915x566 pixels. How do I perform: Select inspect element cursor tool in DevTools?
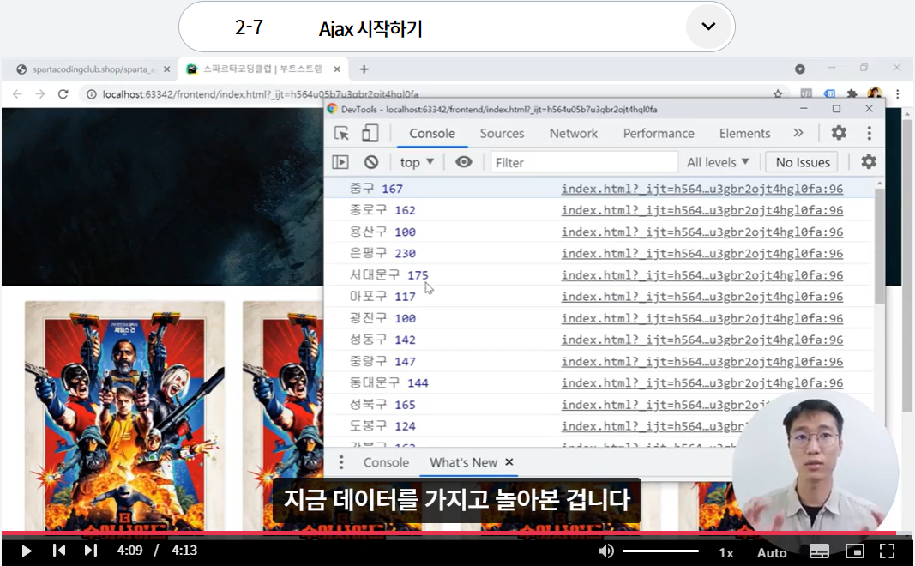341,134
